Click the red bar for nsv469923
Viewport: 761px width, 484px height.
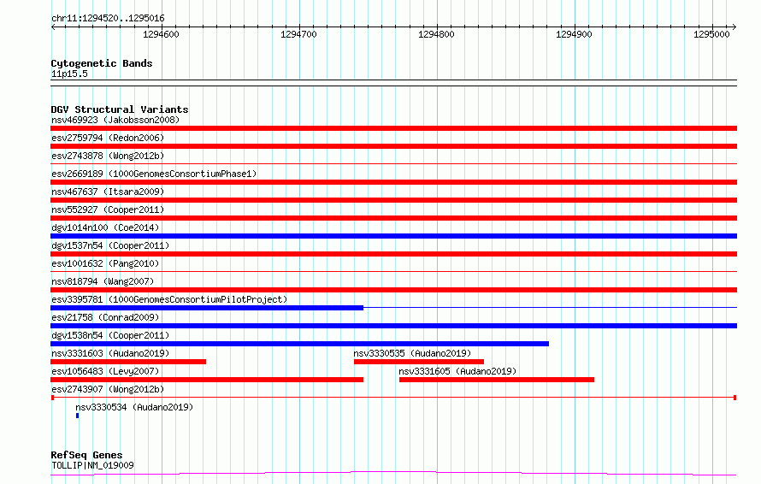[x=393, y=128]
